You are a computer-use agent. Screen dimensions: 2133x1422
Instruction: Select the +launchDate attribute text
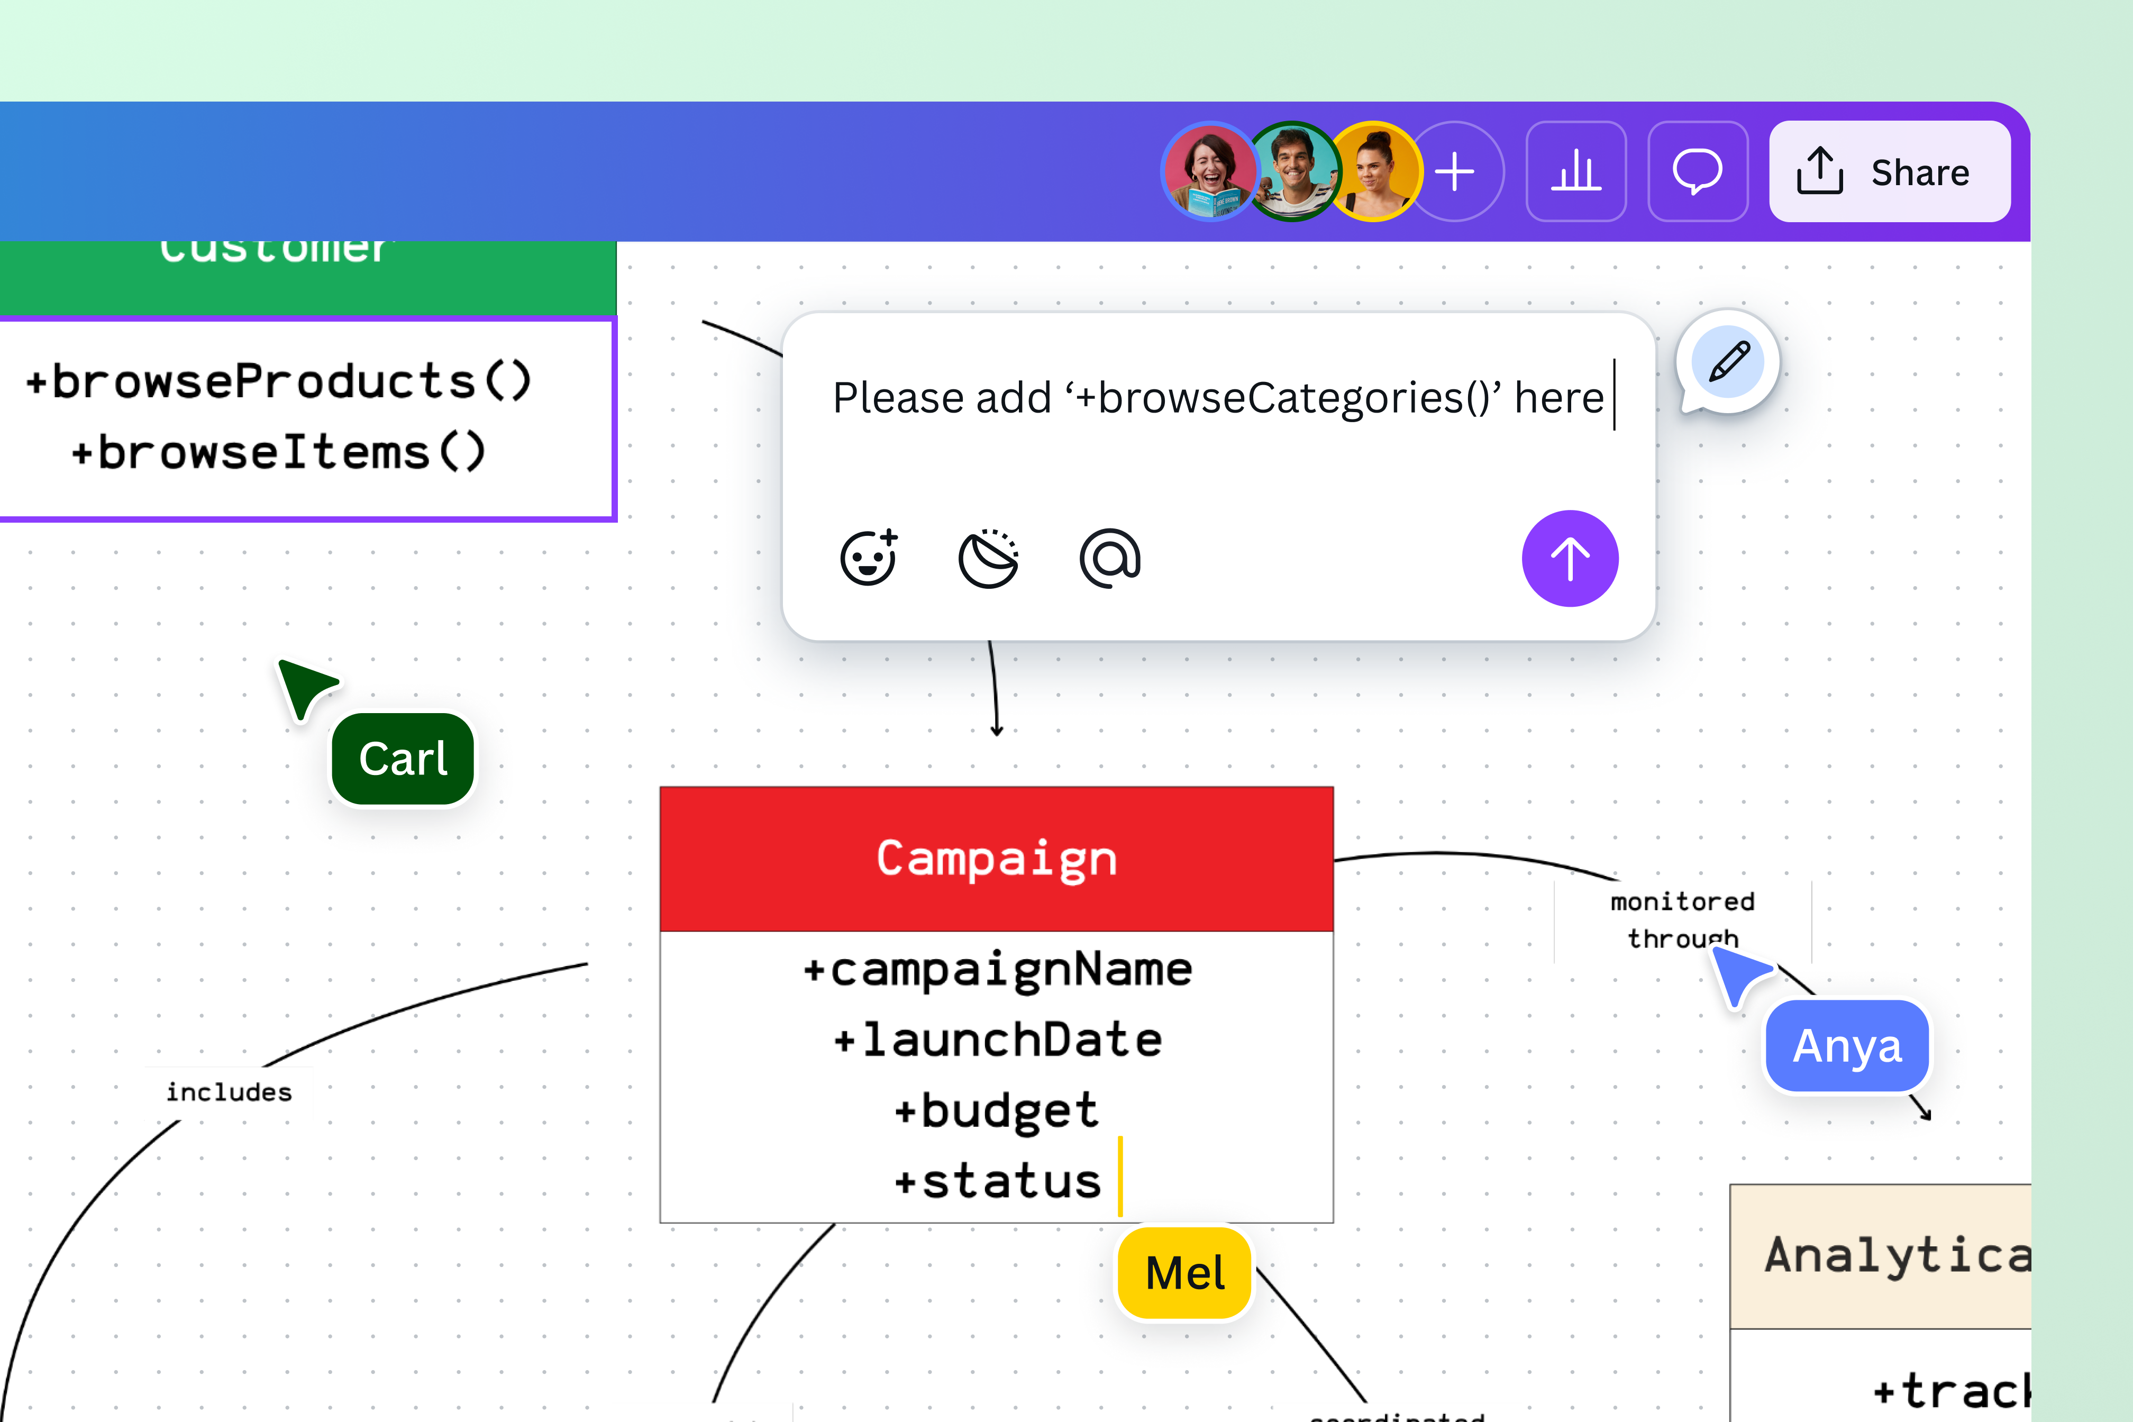pos(997,1040)
